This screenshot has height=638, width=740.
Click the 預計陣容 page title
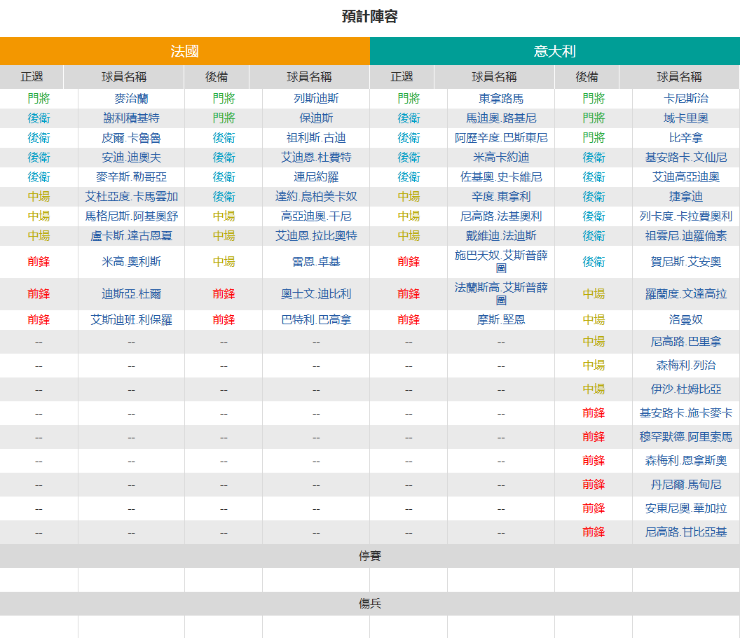pos(370,17)
